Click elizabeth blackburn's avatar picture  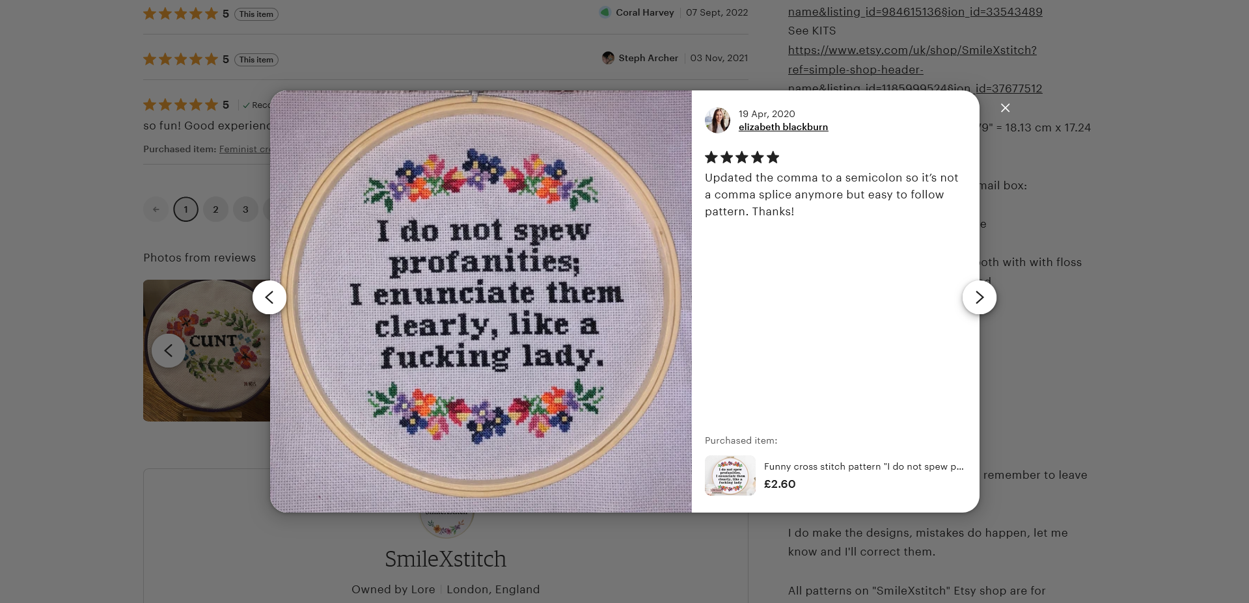point(717,120)
